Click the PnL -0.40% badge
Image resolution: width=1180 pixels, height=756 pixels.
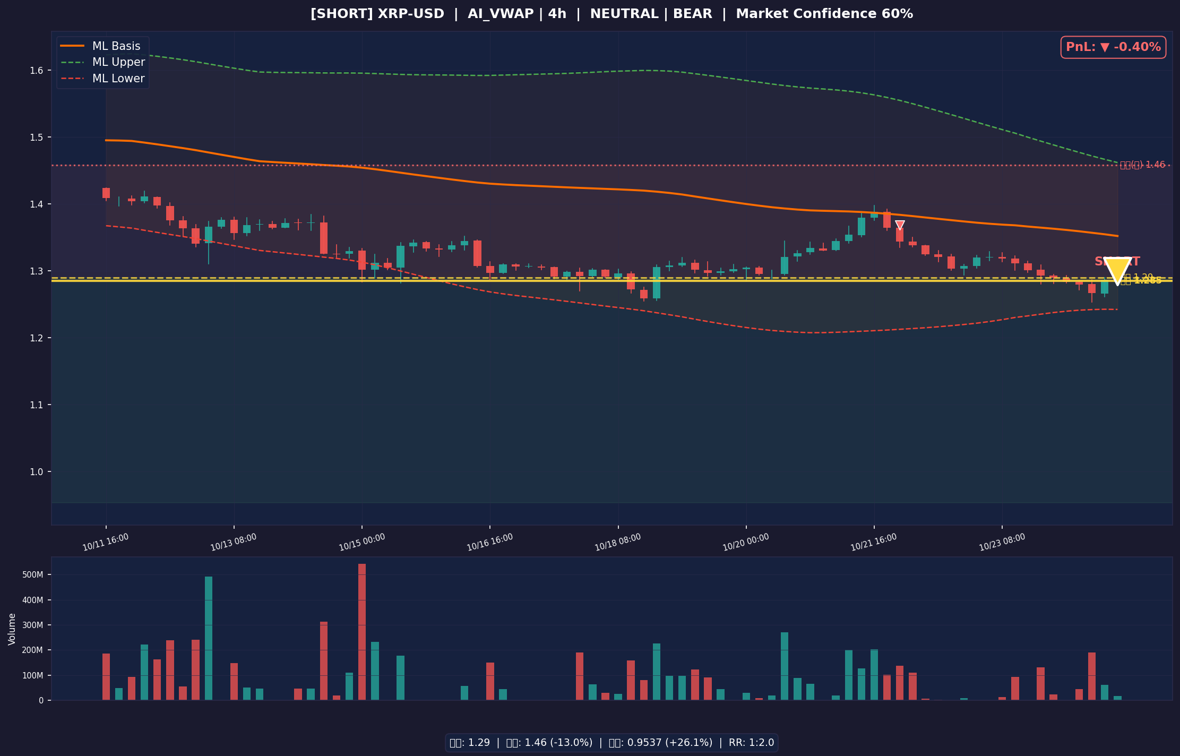click(1113, 47)
